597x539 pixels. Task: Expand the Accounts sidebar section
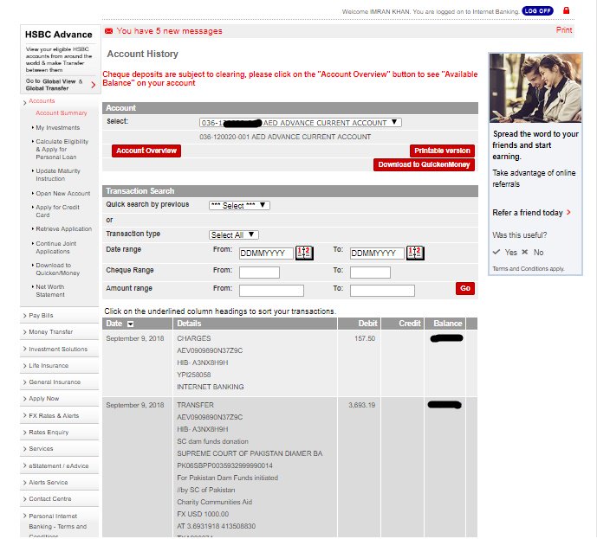tap(42, 100)
